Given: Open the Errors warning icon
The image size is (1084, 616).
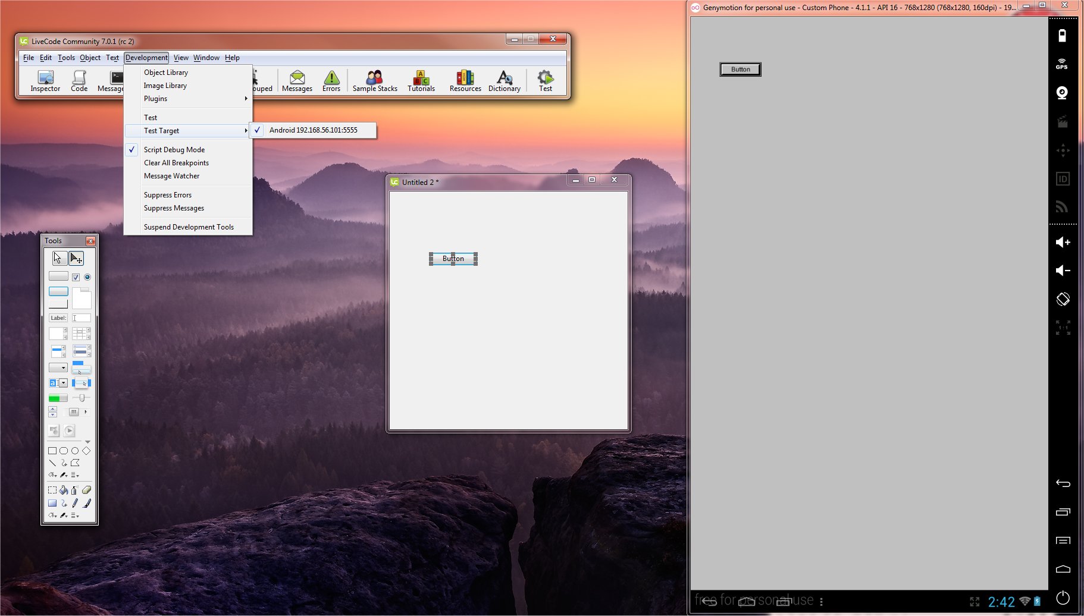Looking at the screenshot, I should pyautogui.click(x=331, y=81).
